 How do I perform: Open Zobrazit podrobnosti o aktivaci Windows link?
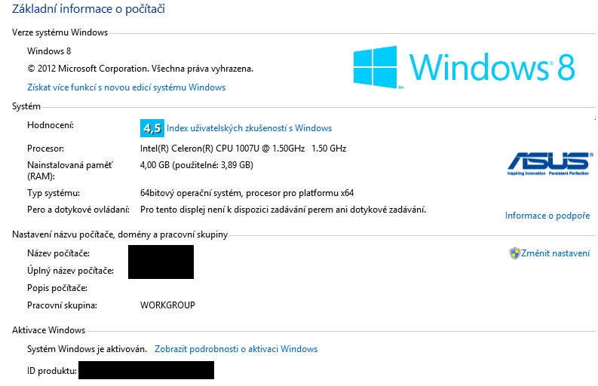[236, 349]
